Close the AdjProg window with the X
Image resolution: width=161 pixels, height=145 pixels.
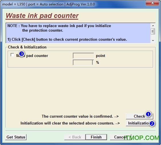click(152, 3)
